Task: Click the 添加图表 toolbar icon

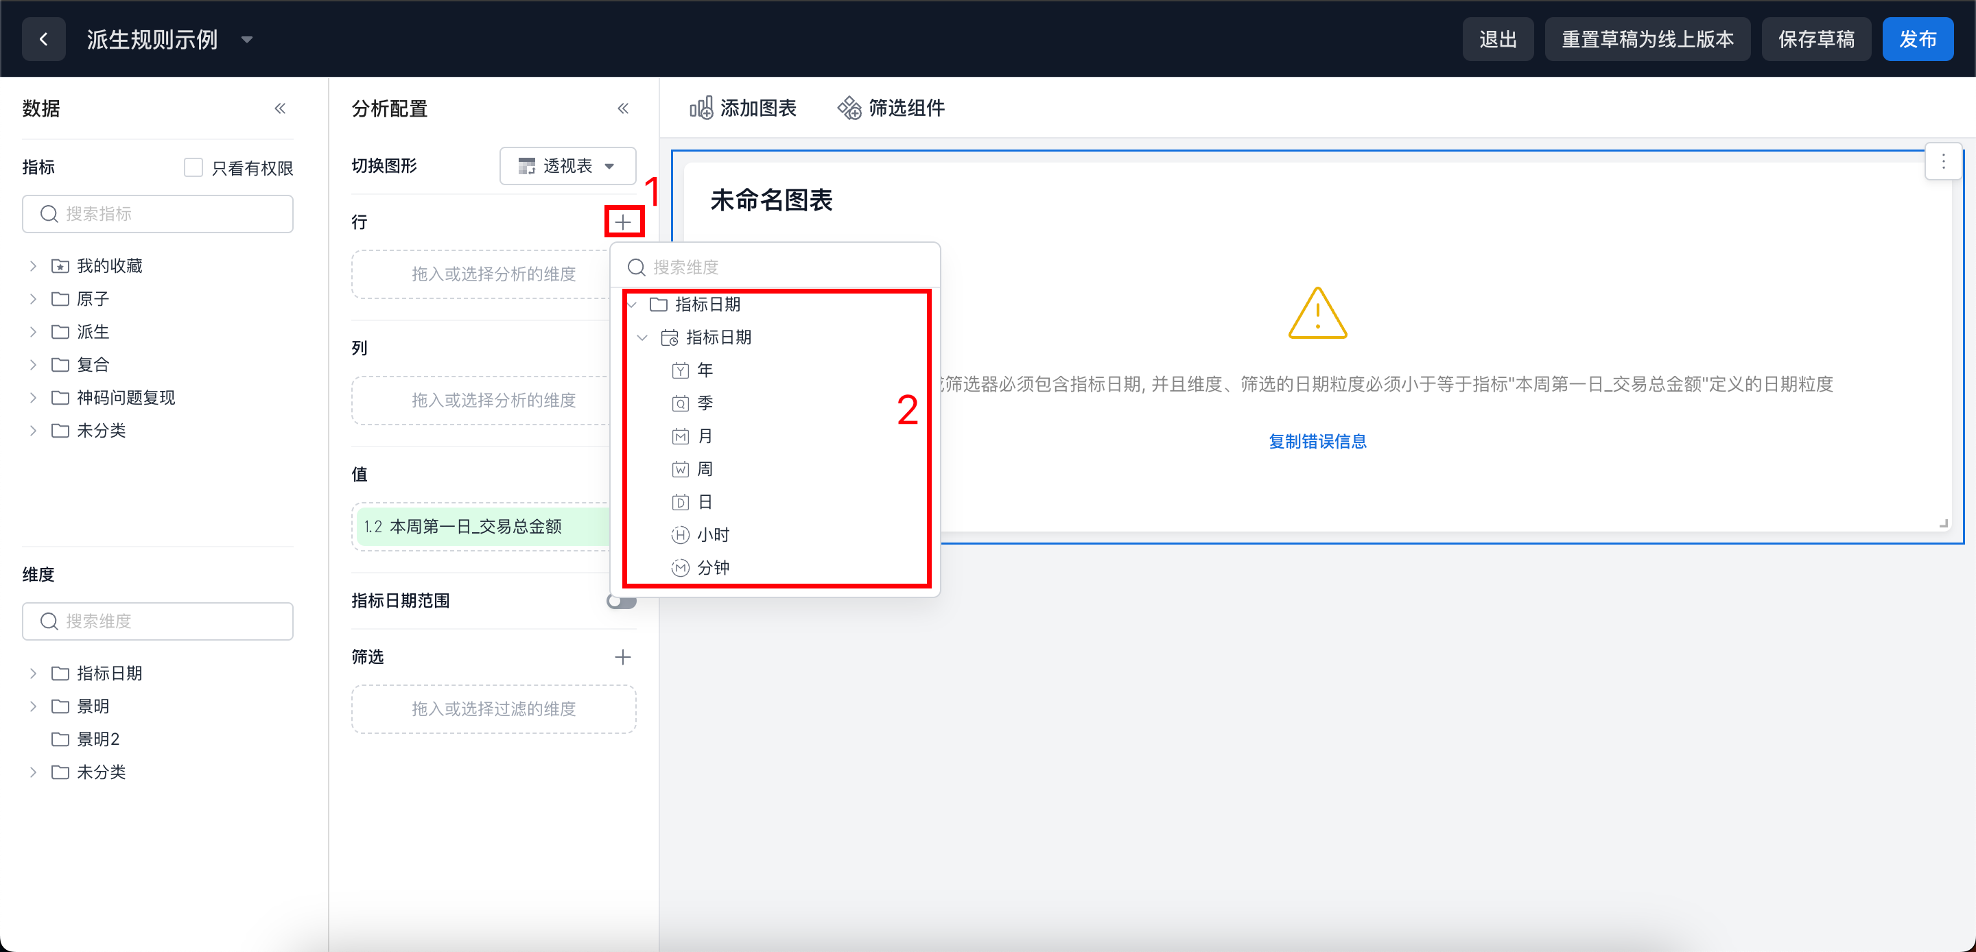Action: click(x=701, y=108)
